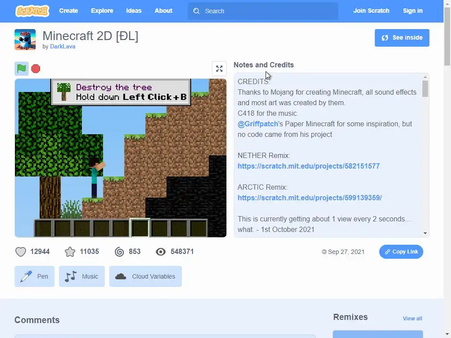Click the Remixes heading
Image resolution: width=451 pixels, height=338 pixels.
point(350,317)
